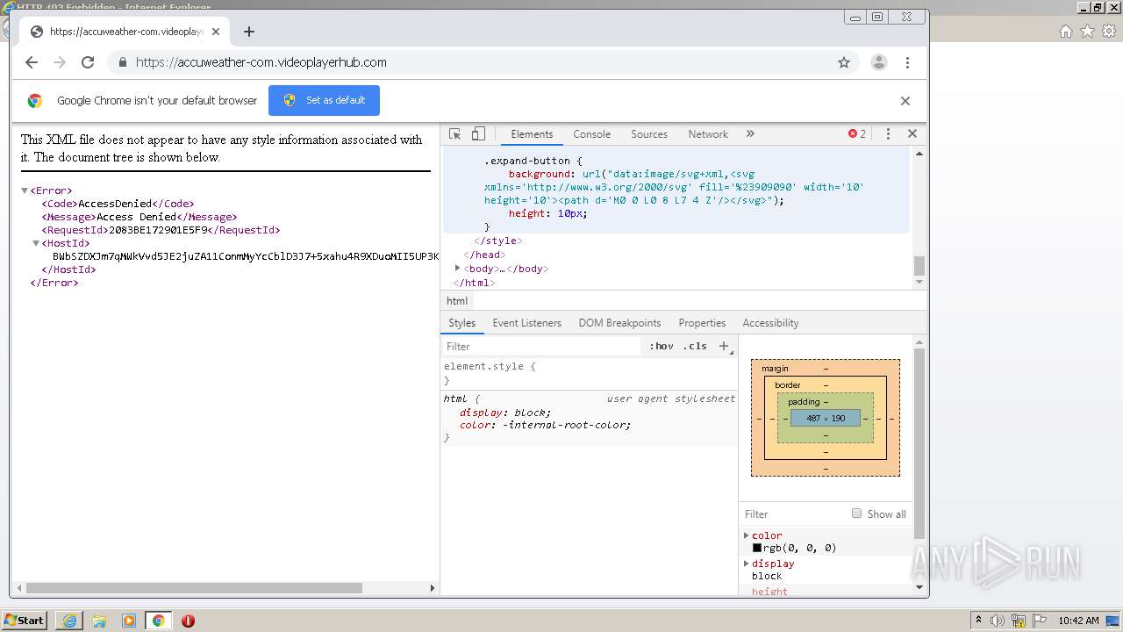
Task: Add a new style rule with plus
Action: [724, 347]
